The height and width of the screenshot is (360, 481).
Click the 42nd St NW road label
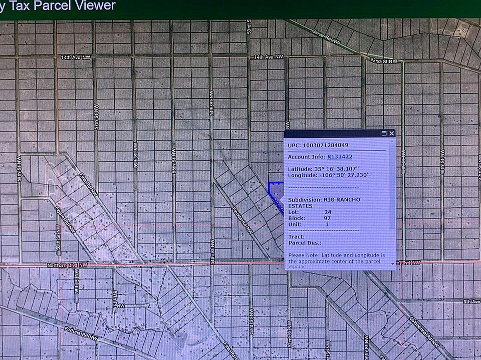point(382,61)
